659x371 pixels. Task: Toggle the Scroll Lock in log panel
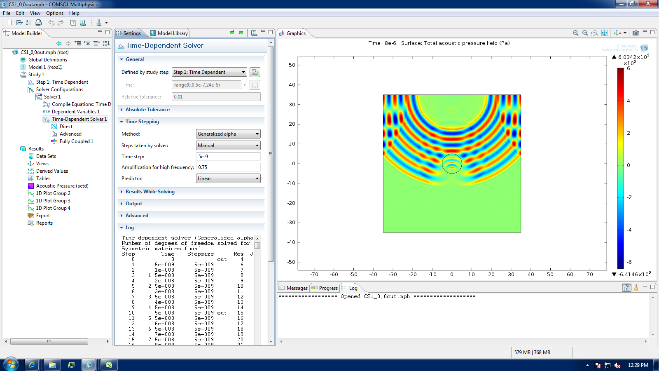point(626,288)
